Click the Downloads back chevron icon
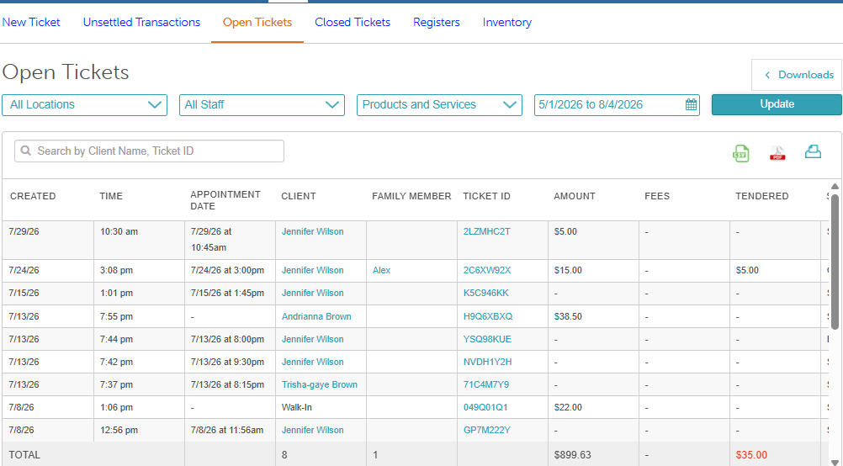Screen dimensions: 843x466 click(768, 75)
